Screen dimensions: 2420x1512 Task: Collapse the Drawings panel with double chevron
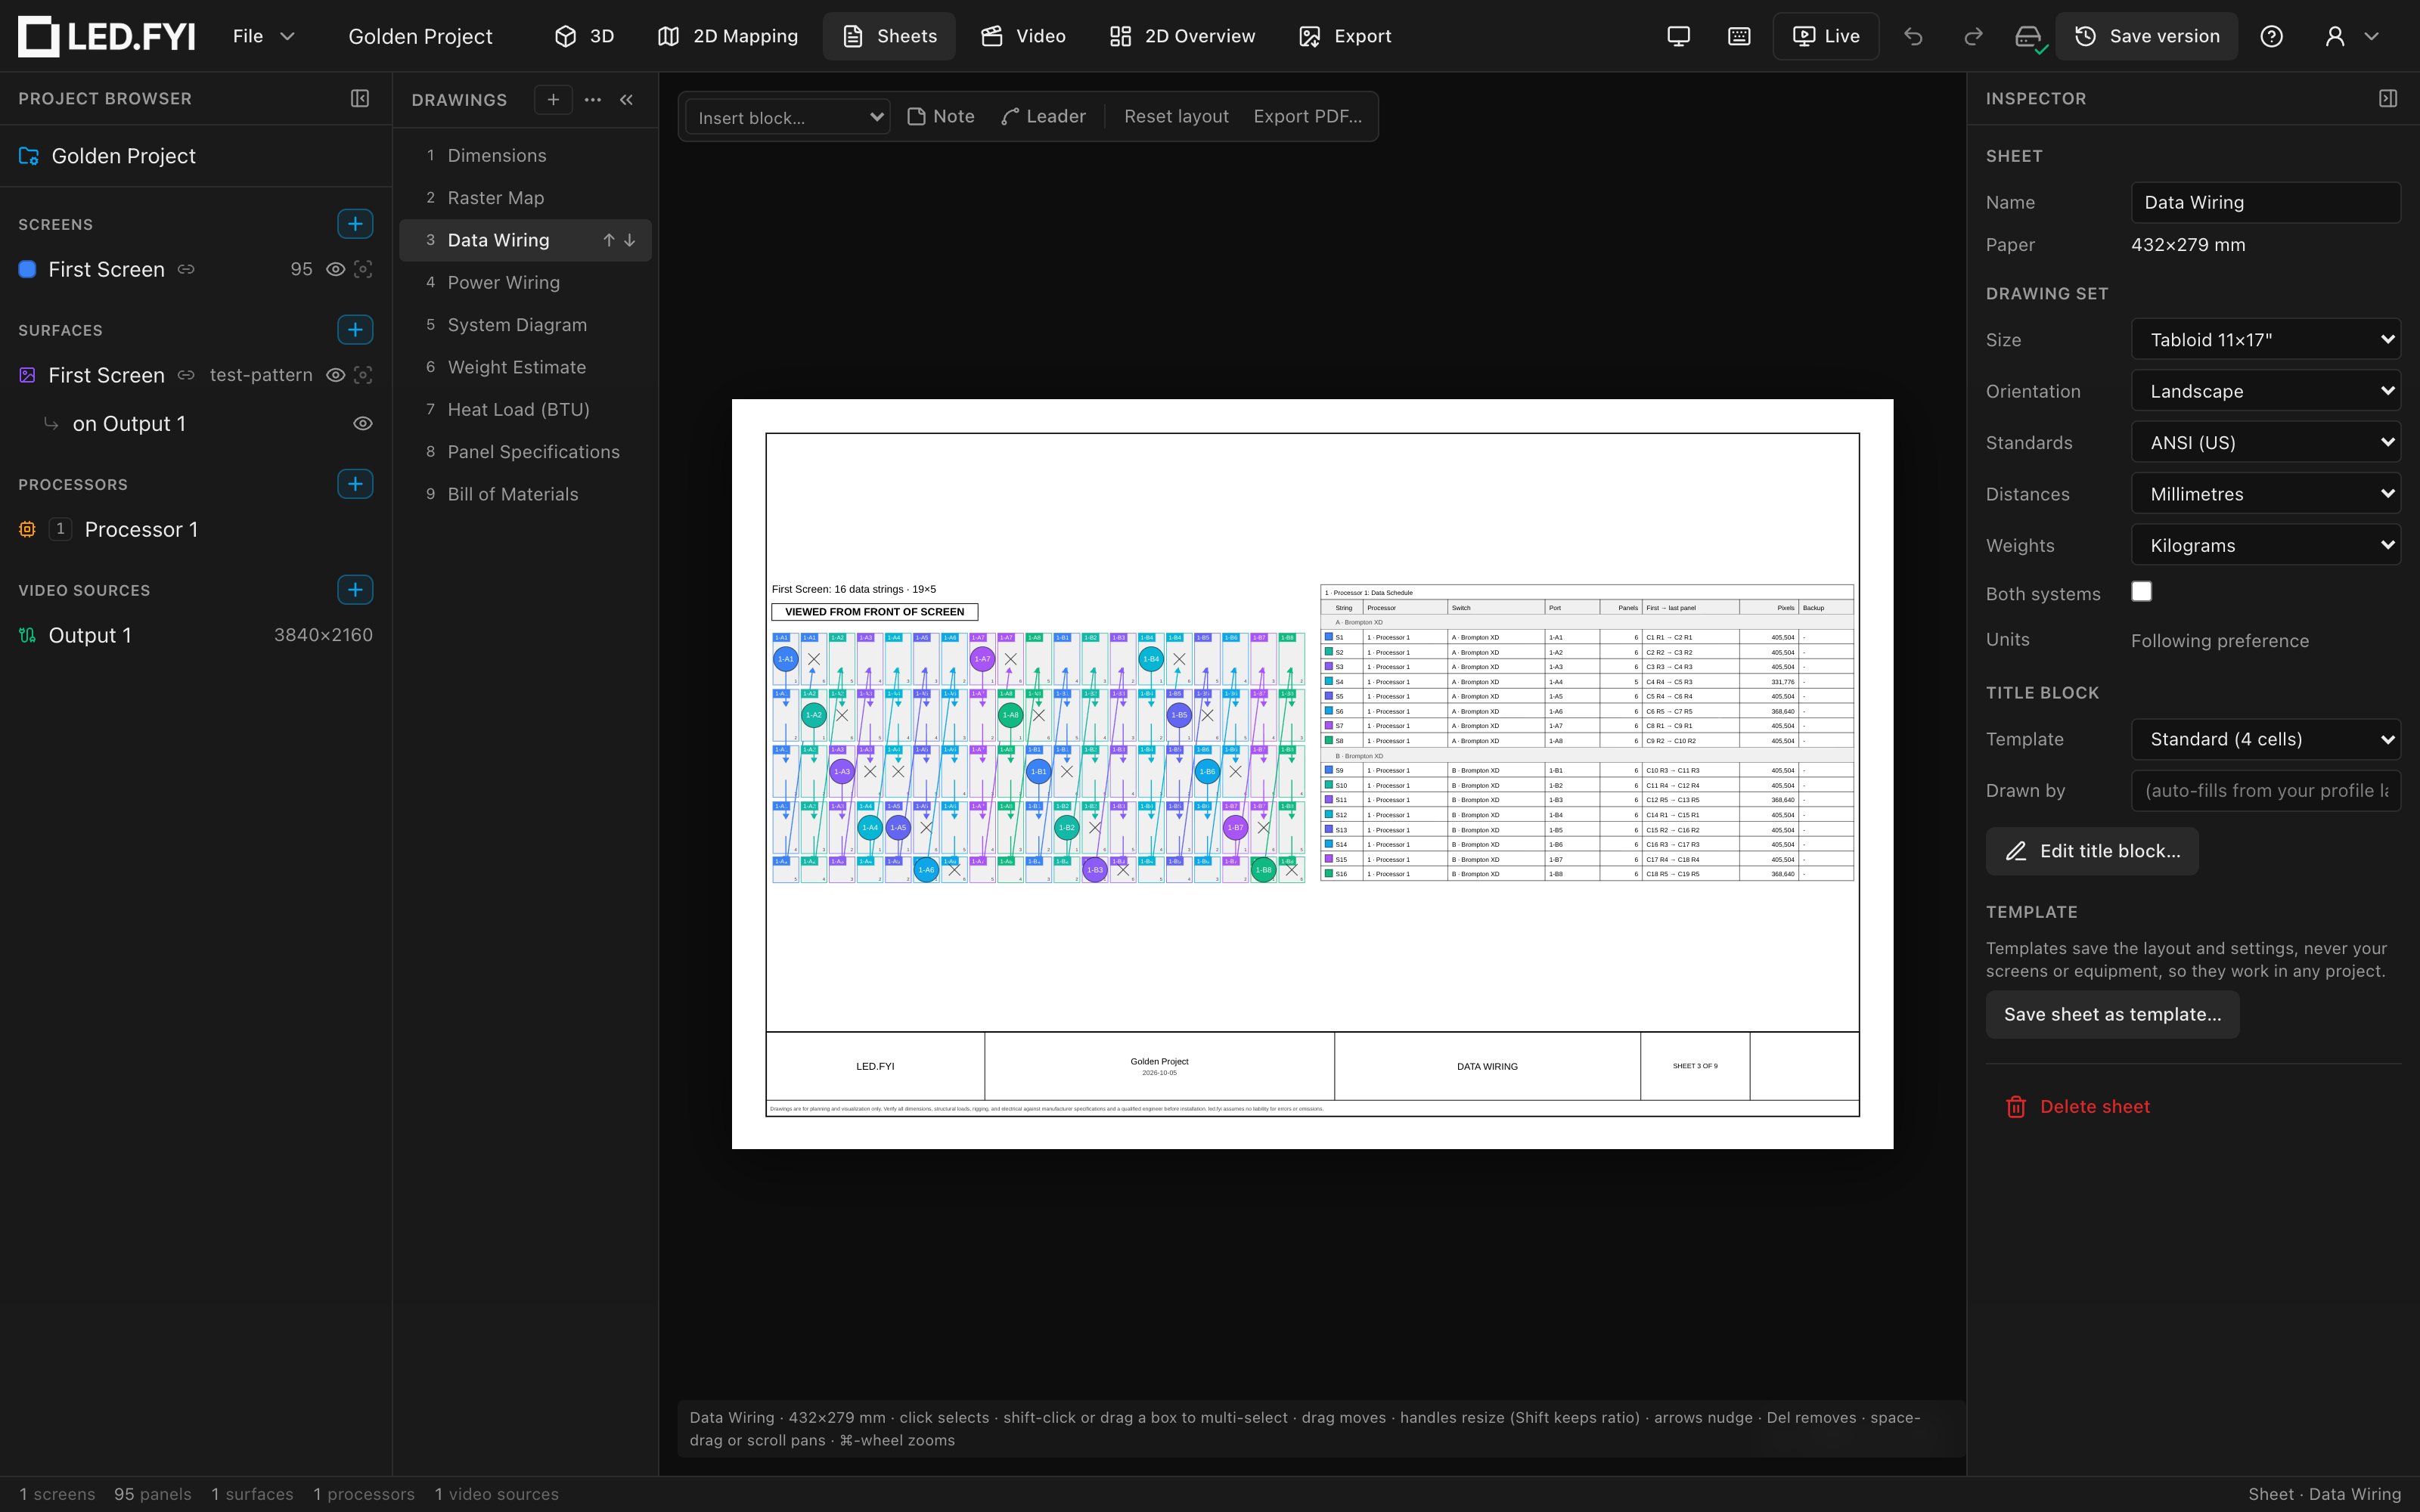626,99
